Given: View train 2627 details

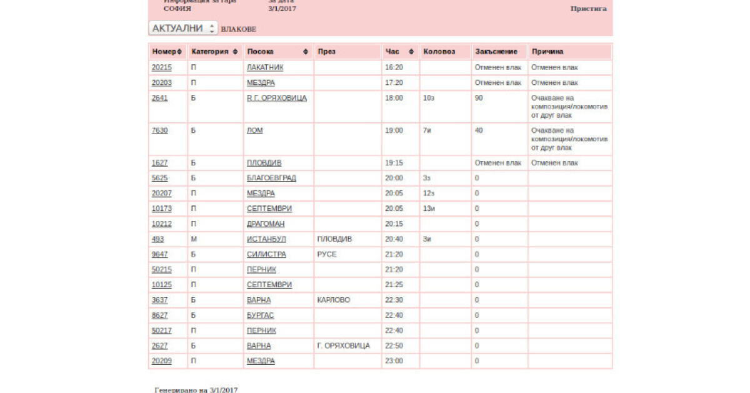Looking at the screenshot, I should point(159,346).
